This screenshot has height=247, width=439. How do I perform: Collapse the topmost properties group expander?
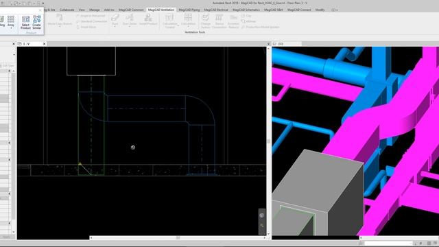pyautogui.click(x=9, y=71)
